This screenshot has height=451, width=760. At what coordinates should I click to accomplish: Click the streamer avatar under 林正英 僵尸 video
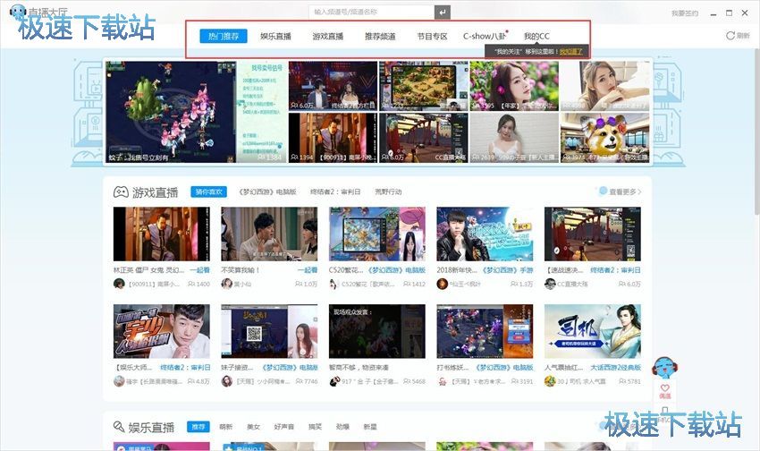pyautogui.click(x=119, y=284)
